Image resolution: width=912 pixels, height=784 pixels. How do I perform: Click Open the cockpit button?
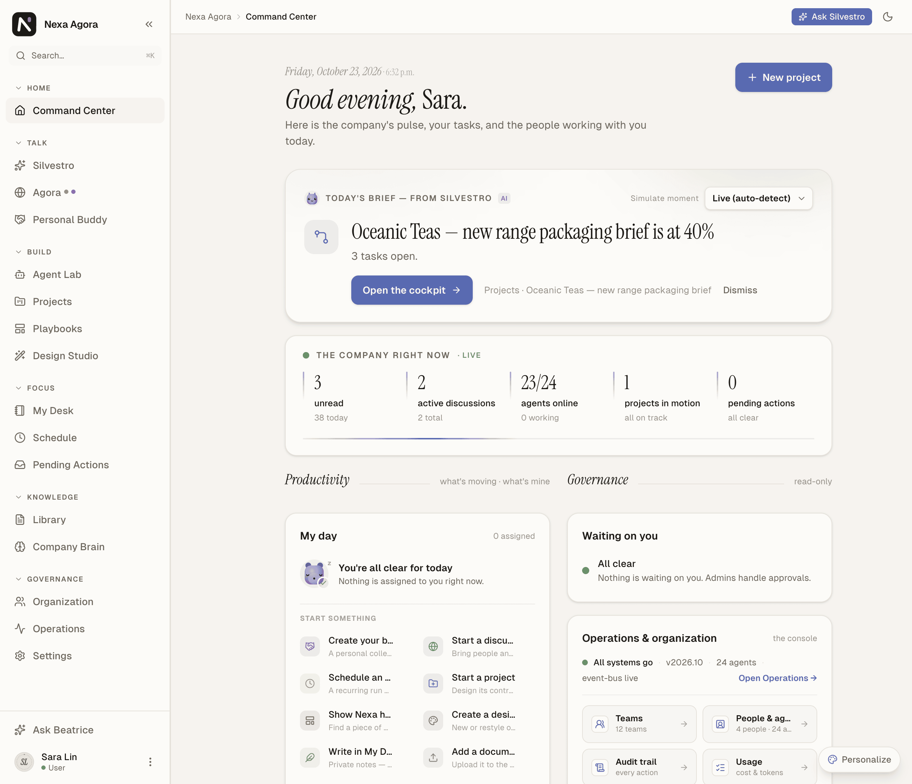coord(411,290)
